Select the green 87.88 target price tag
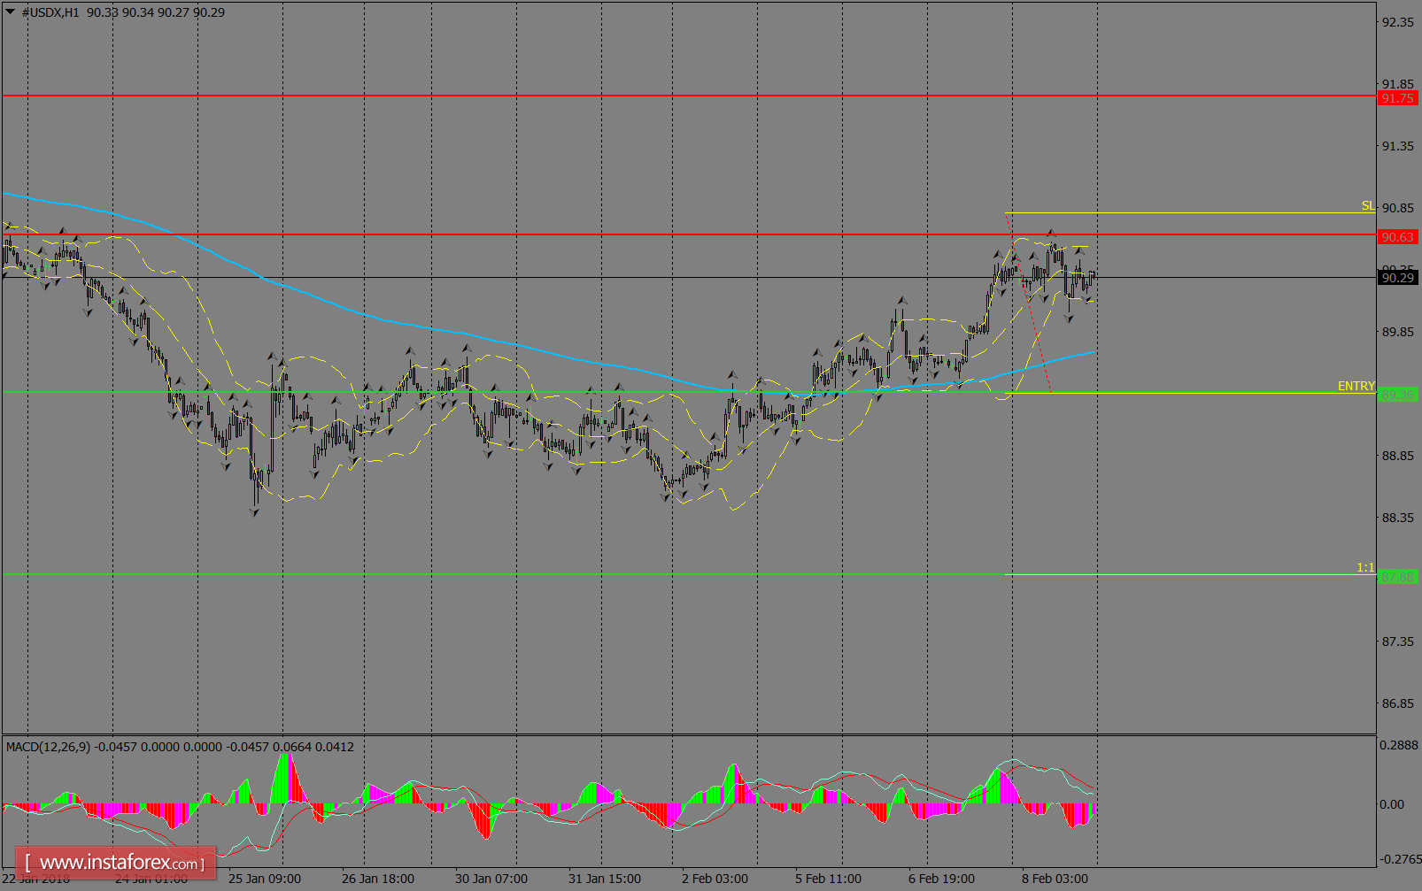1422x891 pixels. pyautogui.click(x=1397, y=577)
